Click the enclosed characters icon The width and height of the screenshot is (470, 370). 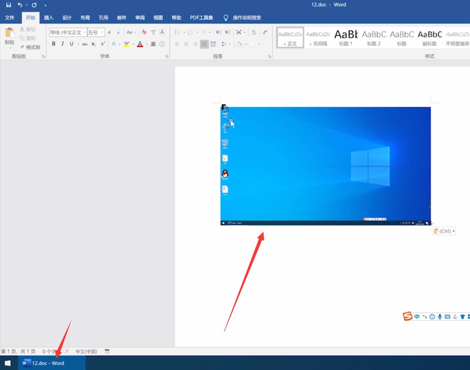pyautogui.click(x=162, y=44)
